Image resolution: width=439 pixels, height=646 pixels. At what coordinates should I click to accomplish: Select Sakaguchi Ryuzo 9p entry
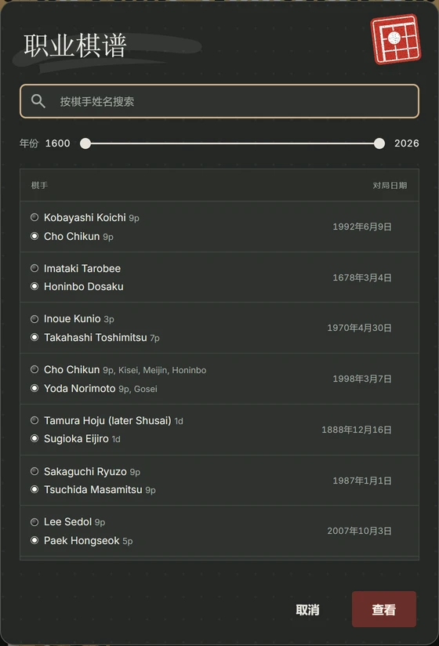tap(93, 472)
